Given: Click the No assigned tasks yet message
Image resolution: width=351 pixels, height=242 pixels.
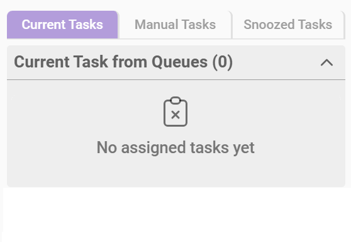Looking at the screenshot, I should (175, 147).
